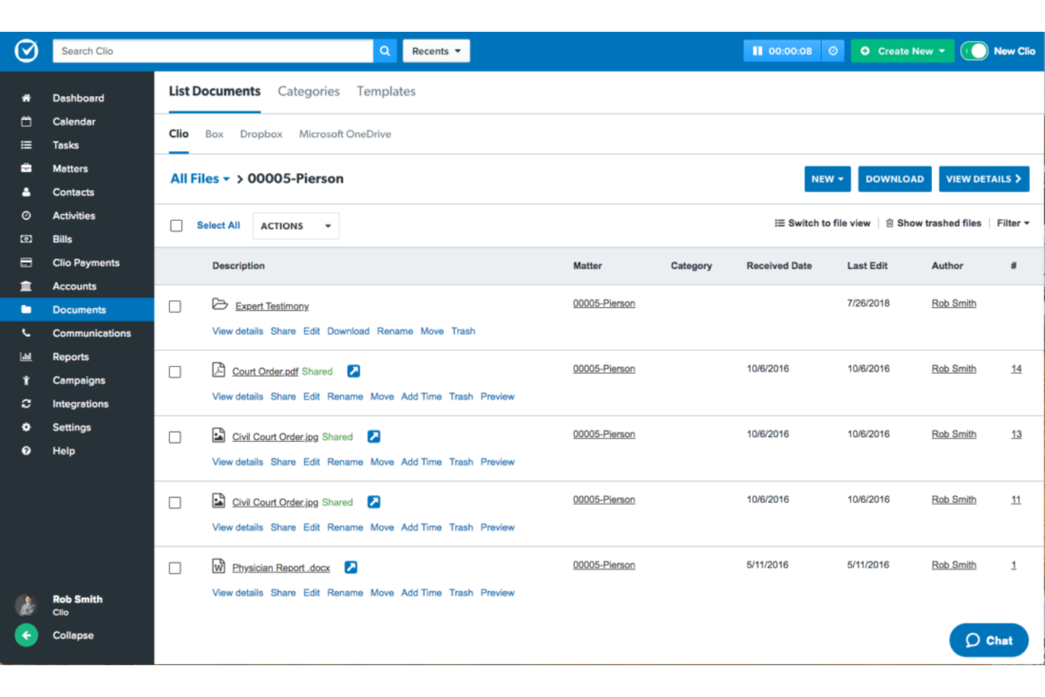Sort by the Last Edit column header
The image size is (1045, 697).
coord(867,266)
